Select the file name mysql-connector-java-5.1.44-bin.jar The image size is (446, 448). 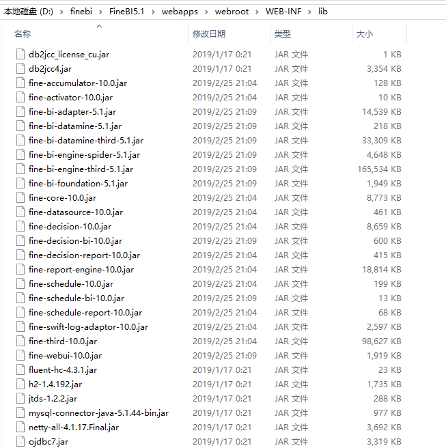point(98,412)
